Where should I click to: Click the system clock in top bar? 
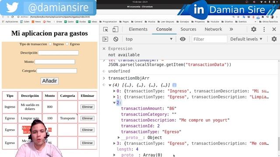tap(140, 2)
